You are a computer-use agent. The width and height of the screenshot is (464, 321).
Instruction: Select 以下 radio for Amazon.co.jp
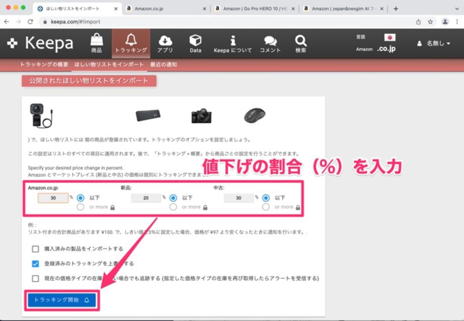click(81, 198)
